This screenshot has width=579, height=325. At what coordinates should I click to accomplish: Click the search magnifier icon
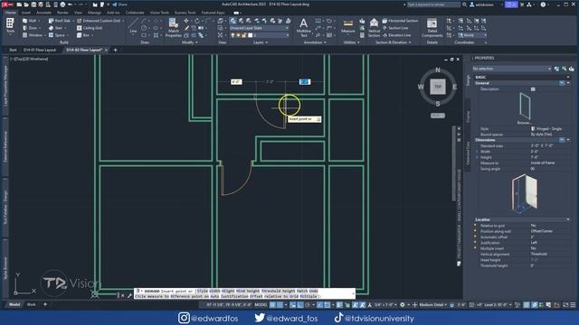(464, 5)
